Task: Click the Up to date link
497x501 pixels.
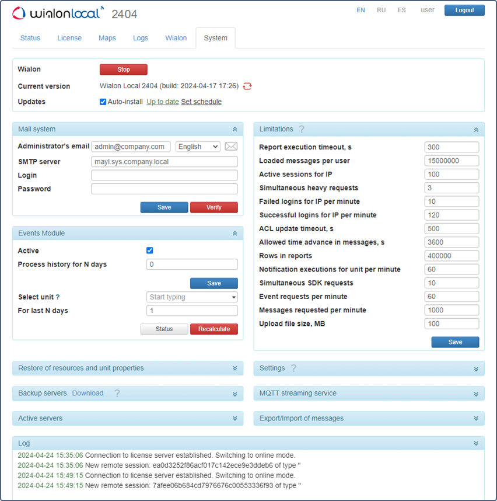Action: click(163, 102)
